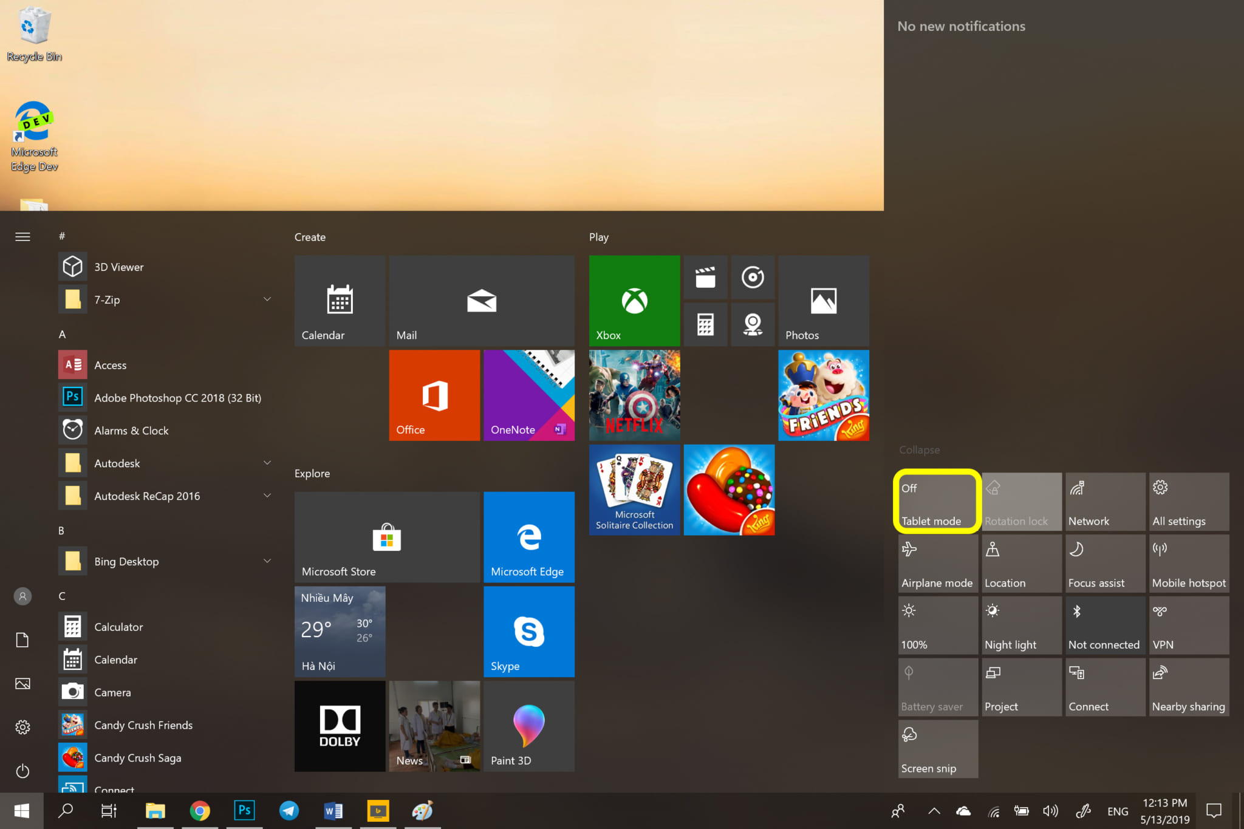
Task: Open the volume control in system tray
Action: coord(1050,811)
